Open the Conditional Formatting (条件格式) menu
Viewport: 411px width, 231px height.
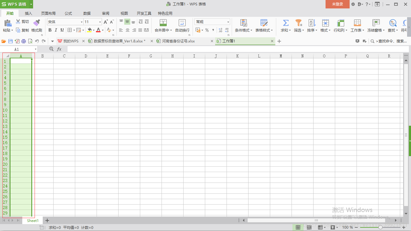pyautogui.click(x=243, y=26)
